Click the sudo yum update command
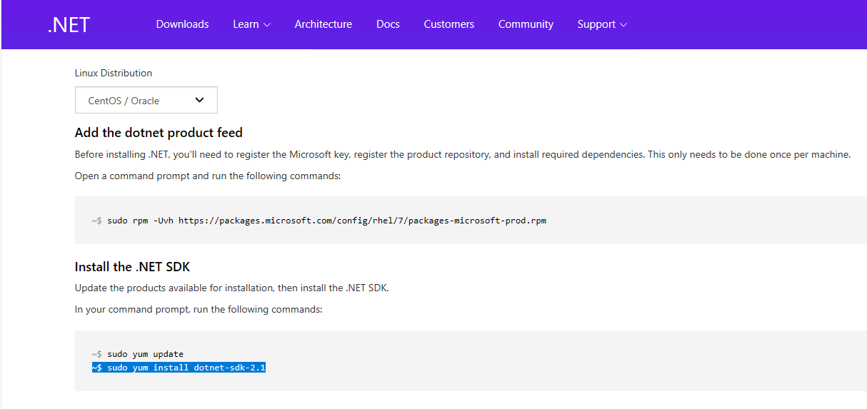867x409 pixels. click(138, 354)
